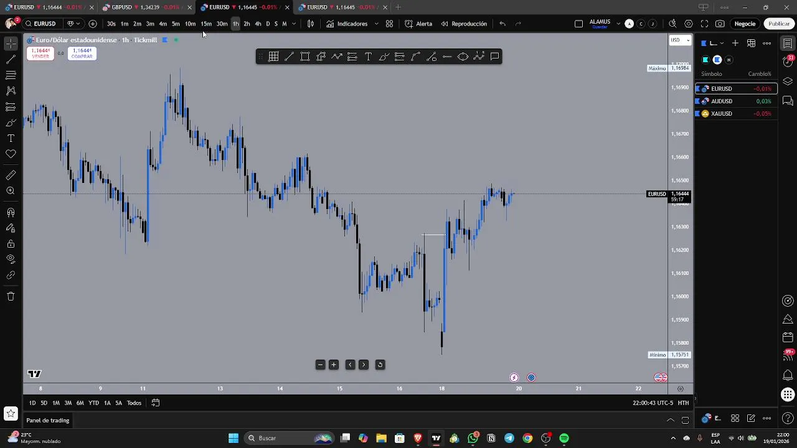797x448 pixels.
Task: Open the chart type candles icon
Action: (x=310, y=24)
